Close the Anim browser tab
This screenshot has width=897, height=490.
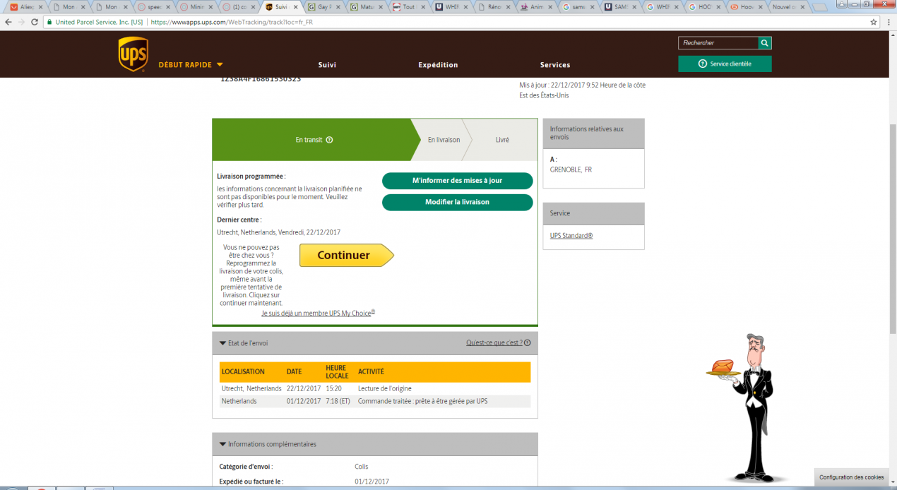551,7
